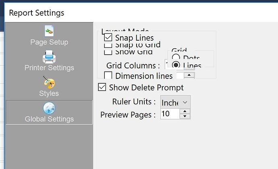Decrease Preview Pages with down arrow
Screen dimensions: 278x169
(185, 116)
